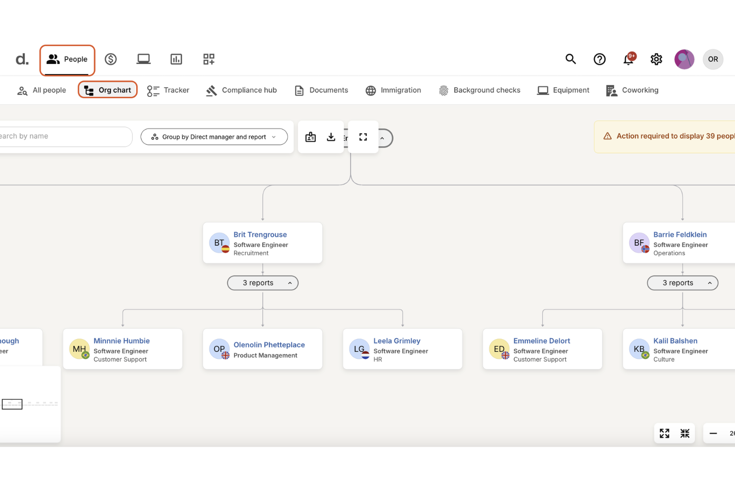Open the Immigration section
This screenshot has height=490, width=735.
[x=393, y=90]
